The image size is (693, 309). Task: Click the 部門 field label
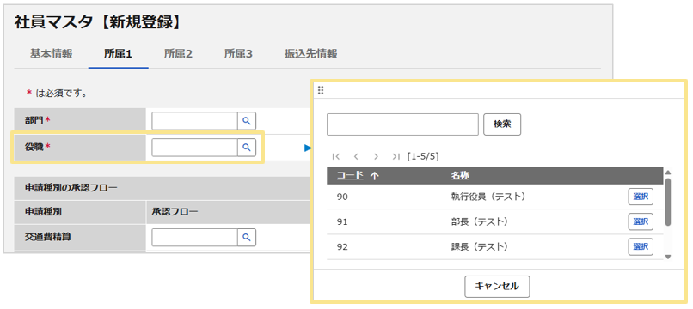click(x=34, y=120)
